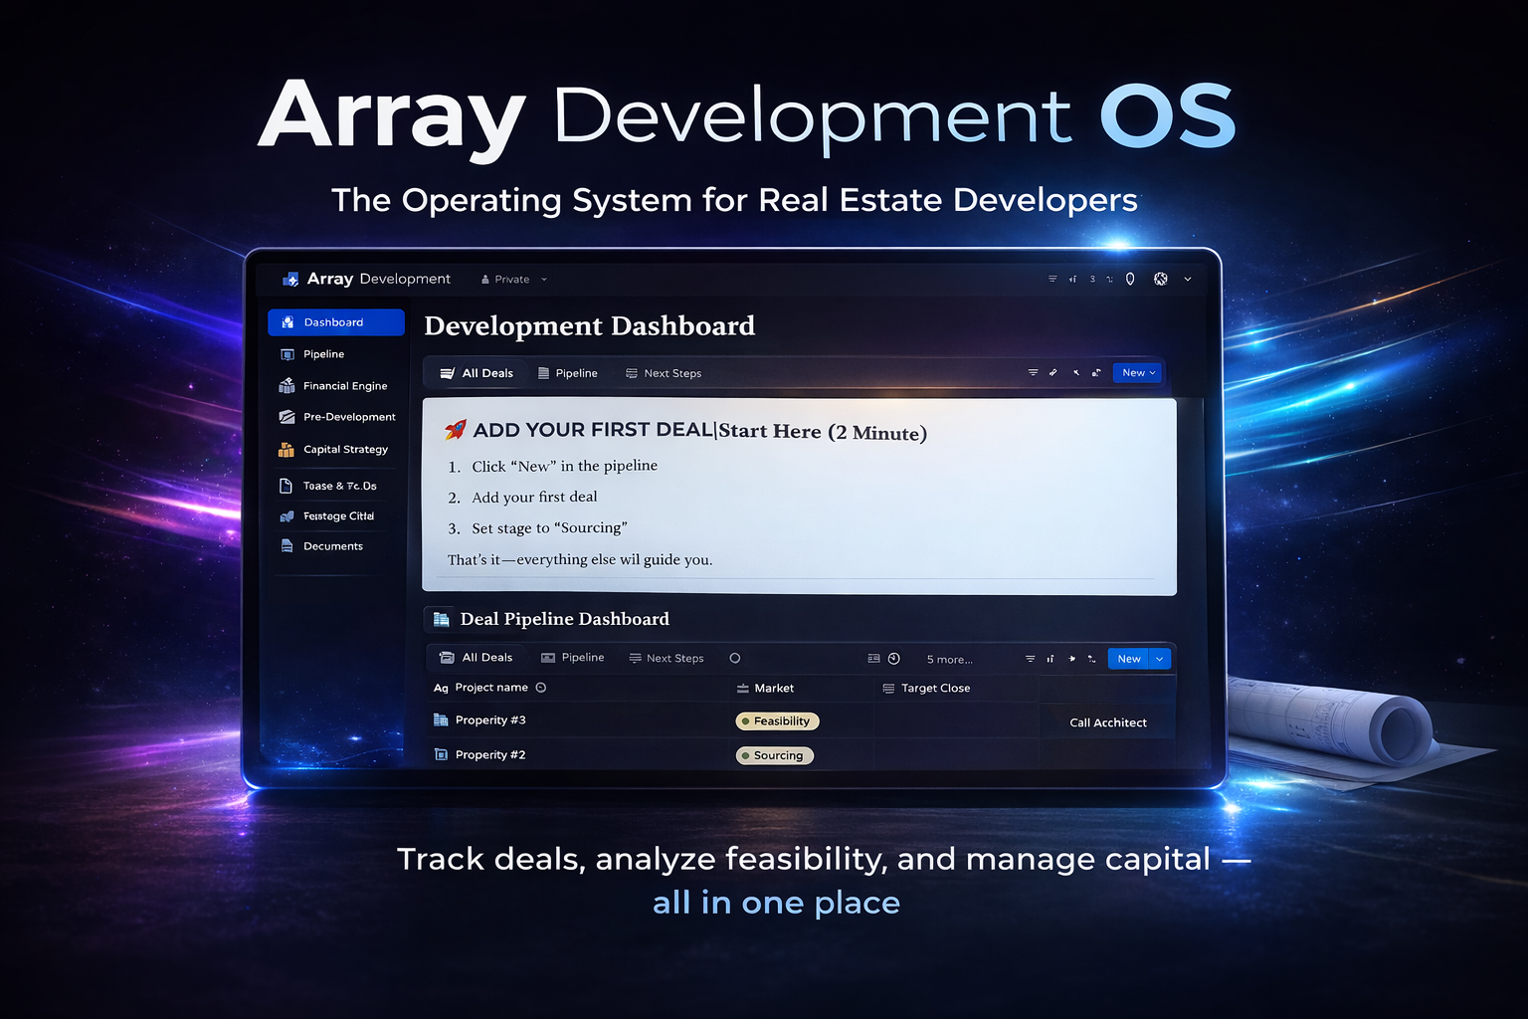Open the New dropdown in Development Dashboard toolbar
Screen dimensions: 1528x1019
click(x=1138, y=373)
